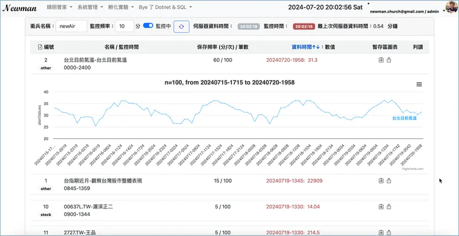
Task: Toggle the 監控中 monitoring switch
Action: tap(148, 26)
